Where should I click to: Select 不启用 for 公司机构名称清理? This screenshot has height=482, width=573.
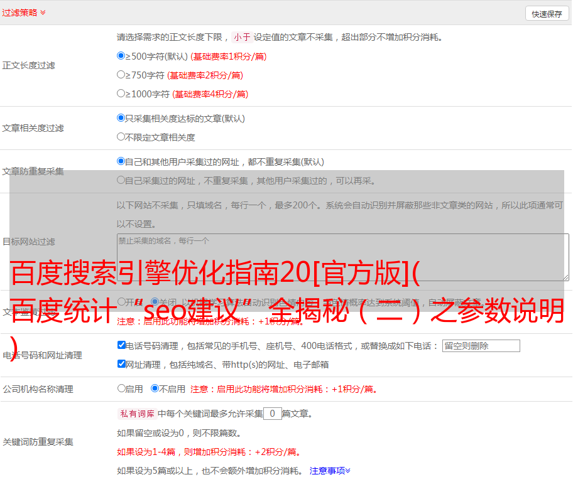[x=155, y=388]
